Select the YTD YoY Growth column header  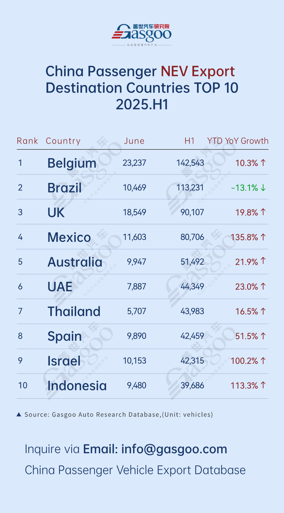click(x=238, y=141)
